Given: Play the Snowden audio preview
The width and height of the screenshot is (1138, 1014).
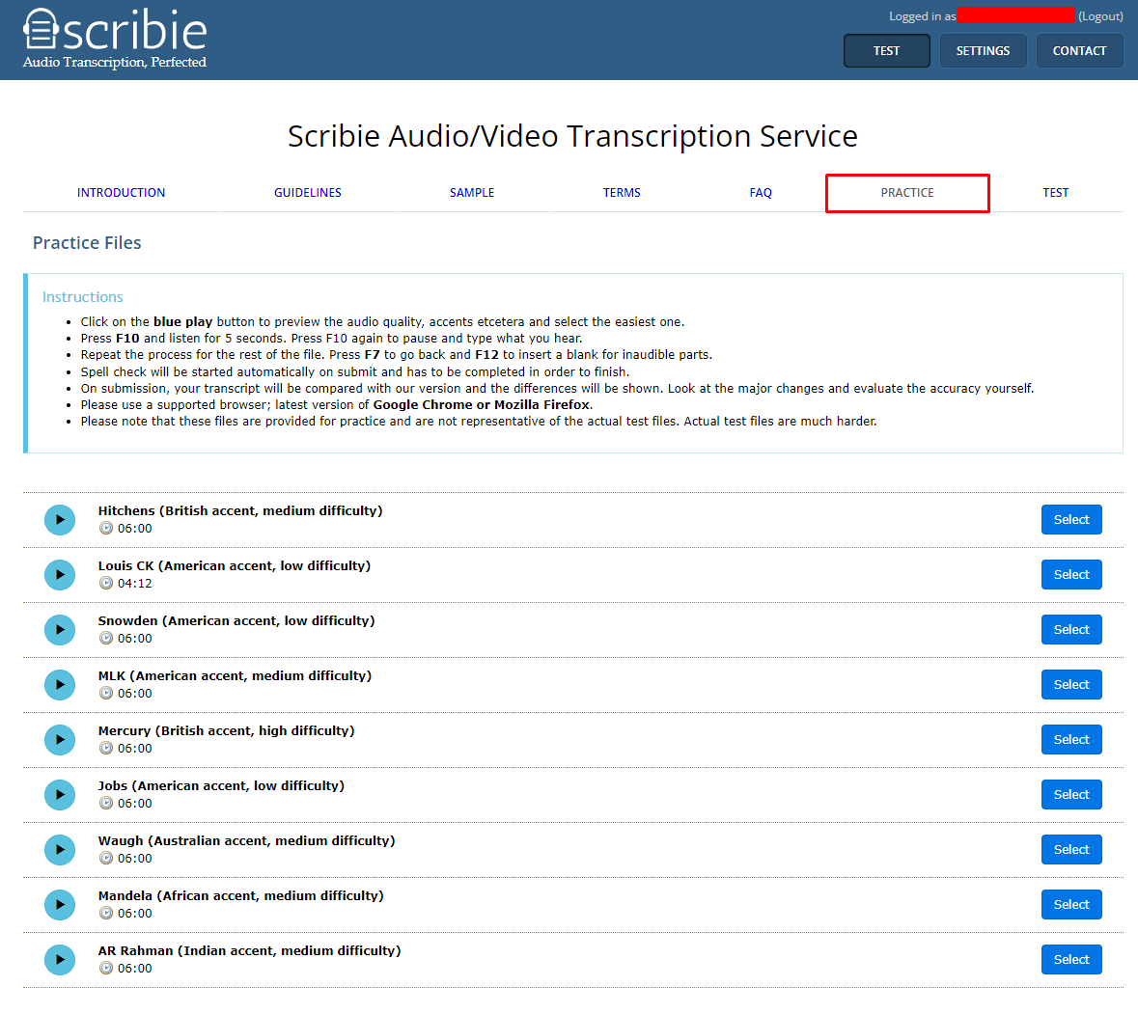Looking at the screenshot, I should (60, 630).
